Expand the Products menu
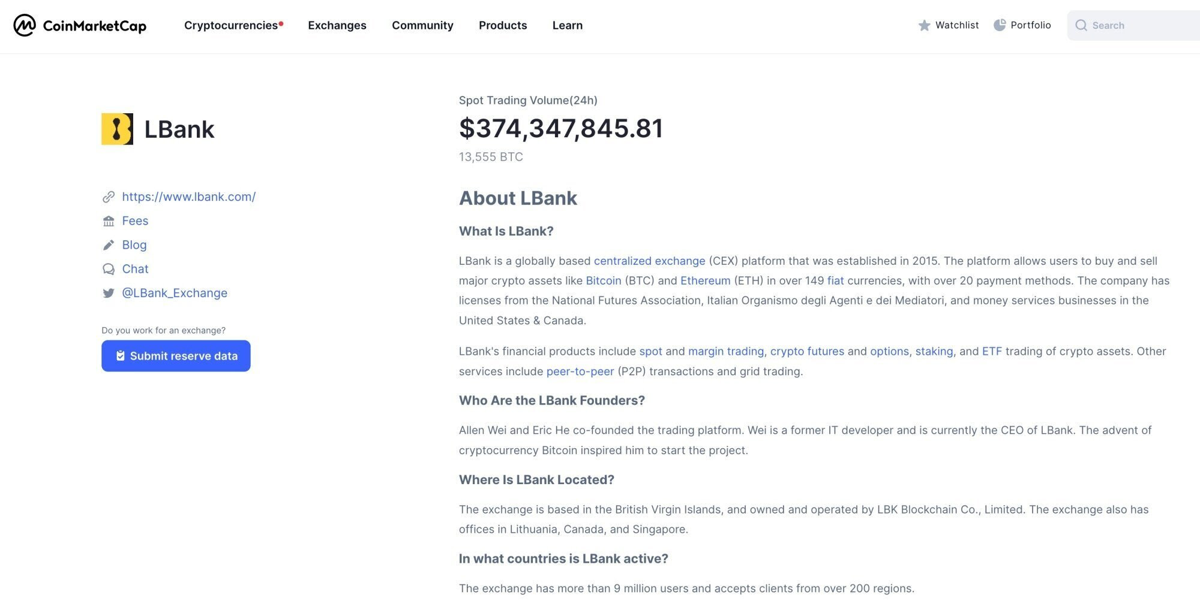This screenshot has width=1200, height=610. [503, 25]
